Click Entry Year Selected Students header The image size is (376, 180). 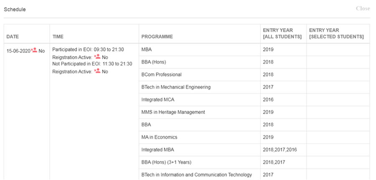click(336, 34)
